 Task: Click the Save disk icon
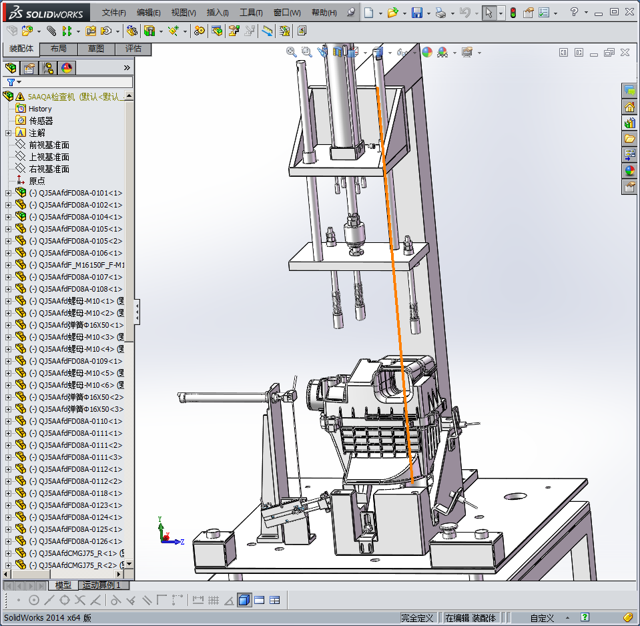click(416, 13)
